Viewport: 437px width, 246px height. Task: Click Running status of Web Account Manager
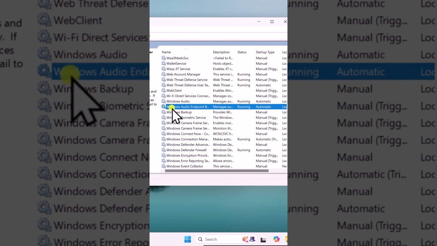243,74
